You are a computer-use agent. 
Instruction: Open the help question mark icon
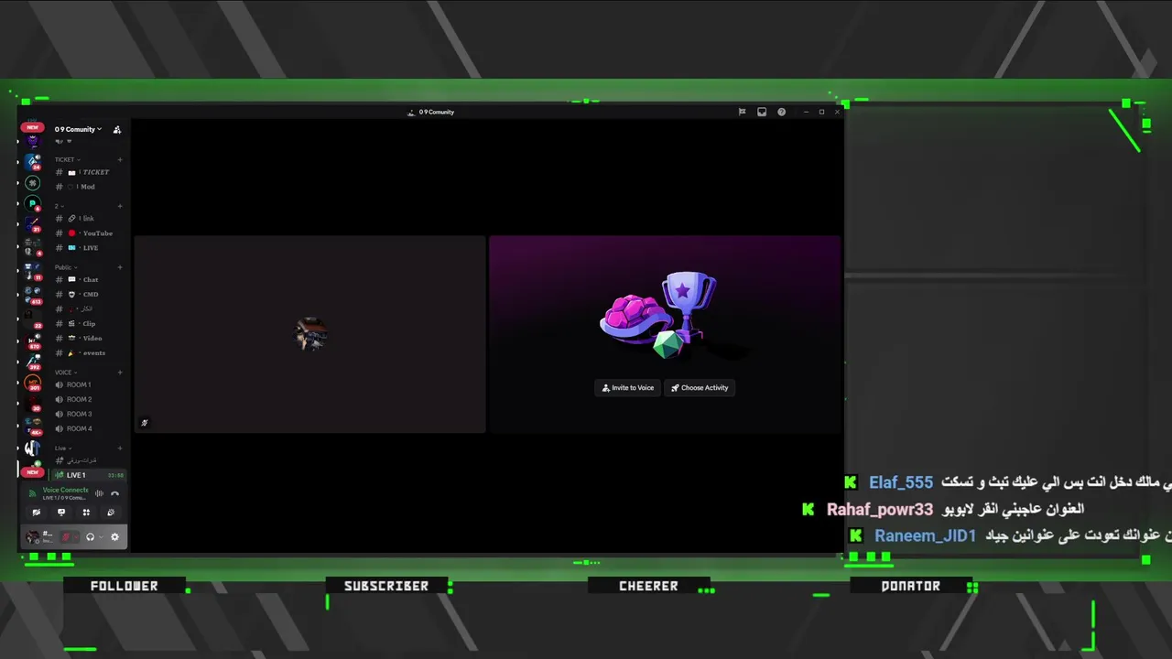pyautogui.click(x=782, y=112)
